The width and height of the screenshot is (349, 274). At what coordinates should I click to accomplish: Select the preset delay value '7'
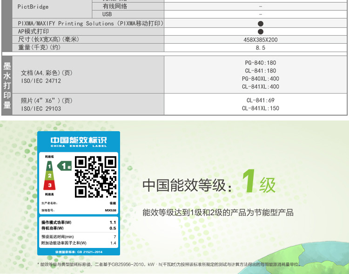point(115,237)
